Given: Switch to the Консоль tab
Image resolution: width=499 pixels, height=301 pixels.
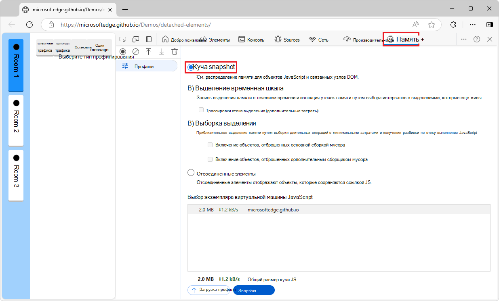Looking at the screenshot, I should click(x=251, y=40).
